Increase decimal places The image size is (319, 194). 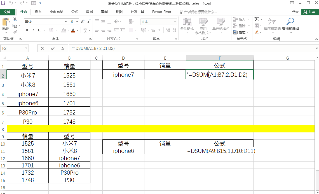168,30
